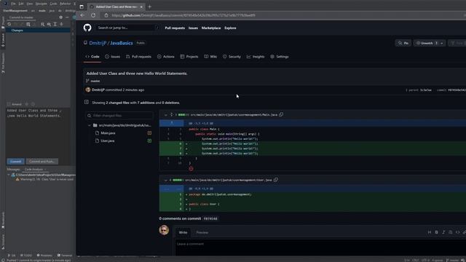Select User.java in changed files tree
This screenshot has width=466, height=262.
point(108,140)
